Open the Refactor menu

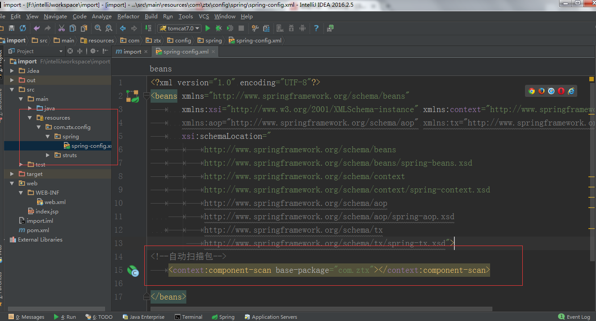click(128, 17)
